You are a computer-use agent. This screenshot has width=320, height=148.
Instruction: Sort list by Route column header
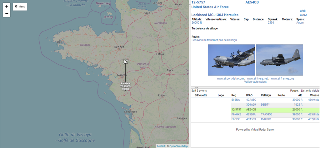[281, 95]
